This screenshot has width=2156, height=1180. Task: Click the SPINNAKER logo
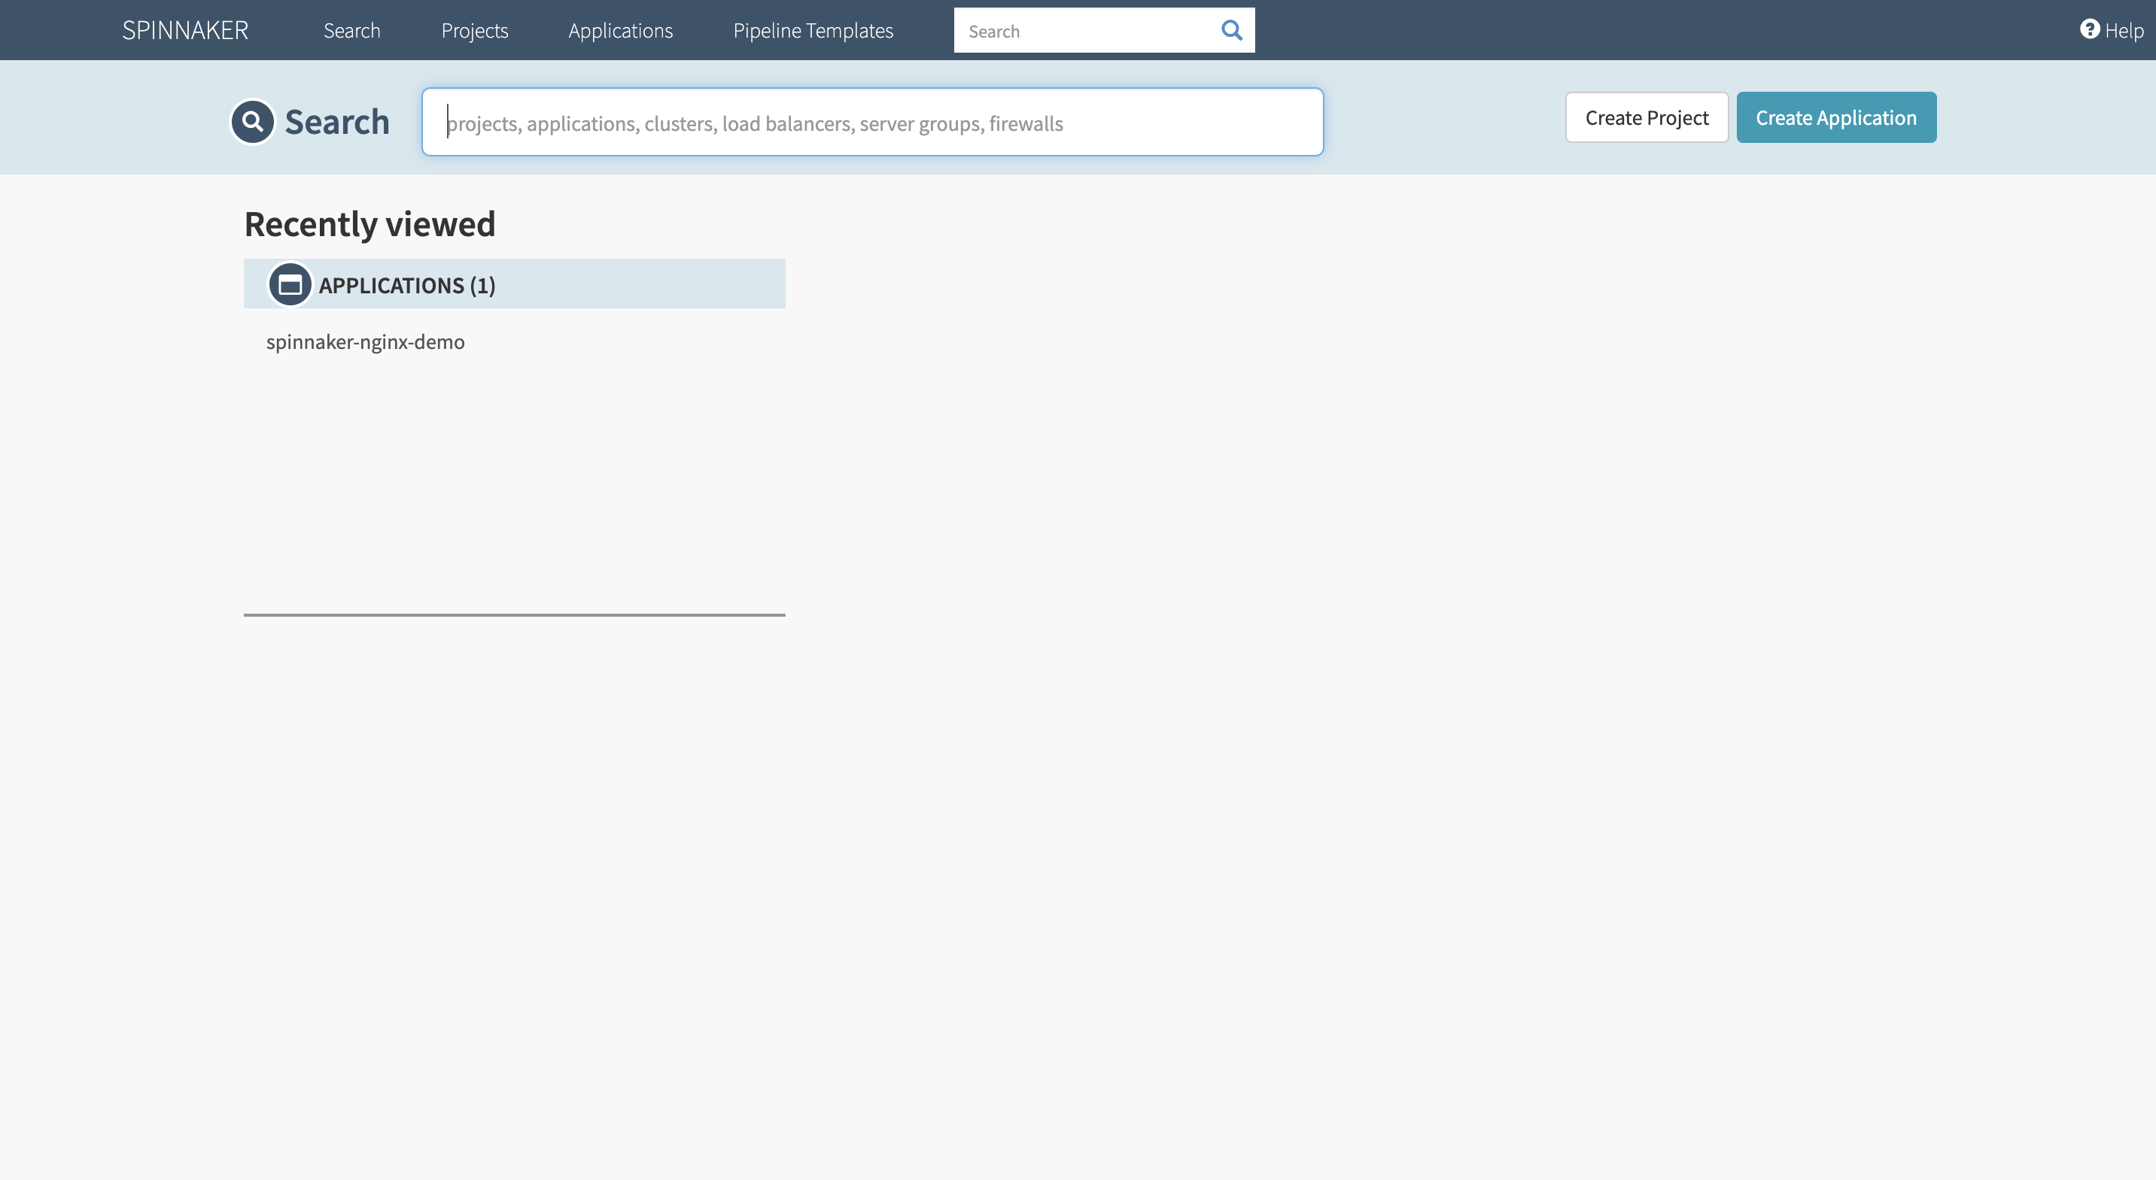[x=185, y=30]
